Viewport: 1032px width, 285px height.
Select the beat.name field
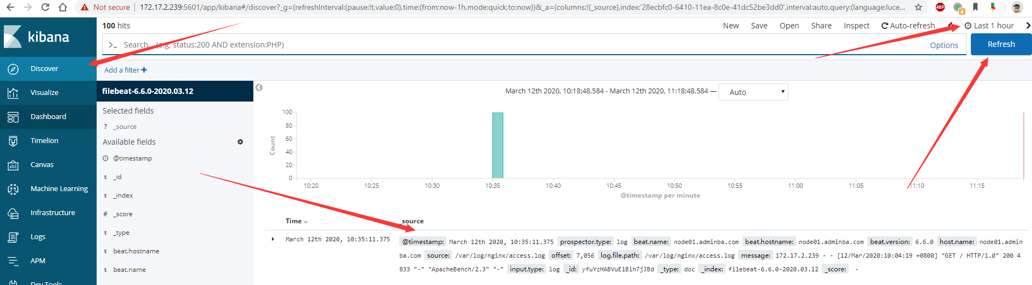click(x=129, y=270)
